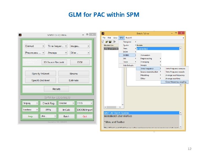Select Stats in SPM menu
The width and height of the screenshot is (208, 156).
click(x=128, y=49)
